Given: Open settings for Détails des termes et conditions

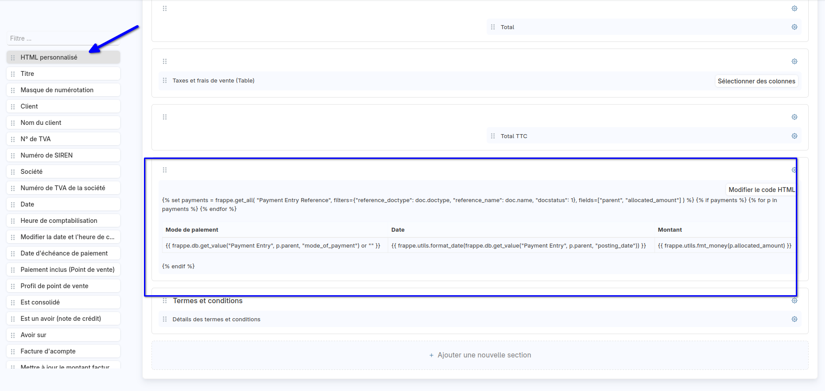Looking at the screenshot, I should click(794, 319).
